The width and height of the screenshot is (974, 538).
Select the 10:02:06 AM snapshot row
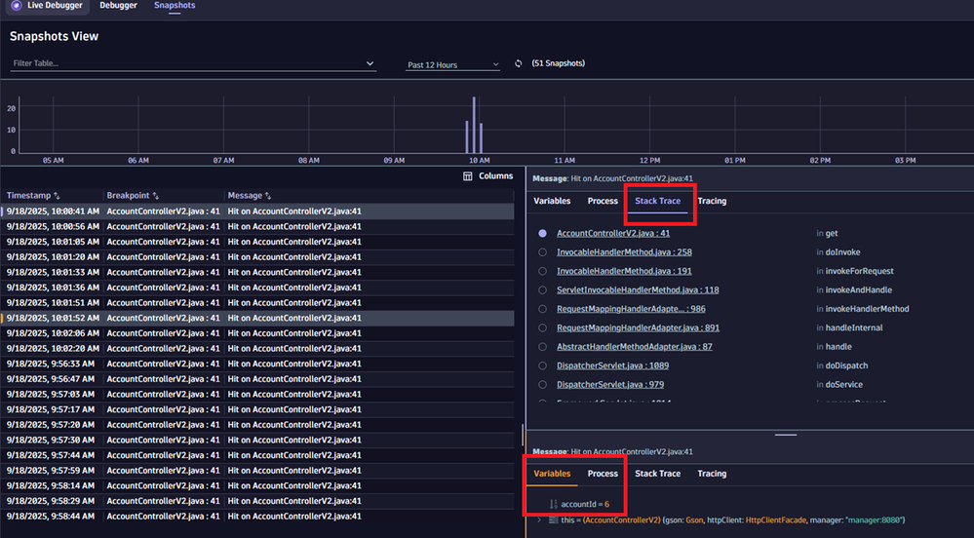(x=257, y=333)
